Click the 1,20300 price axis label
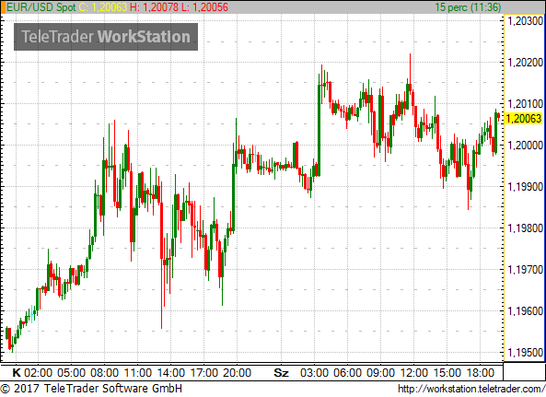546x397 pixels. (x=526, y=21)
